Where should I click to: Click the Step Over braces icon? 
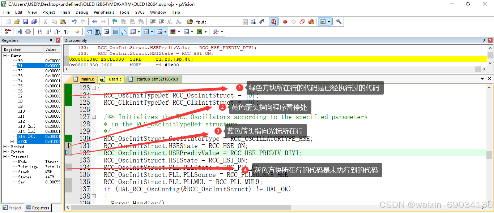point(49,32)
